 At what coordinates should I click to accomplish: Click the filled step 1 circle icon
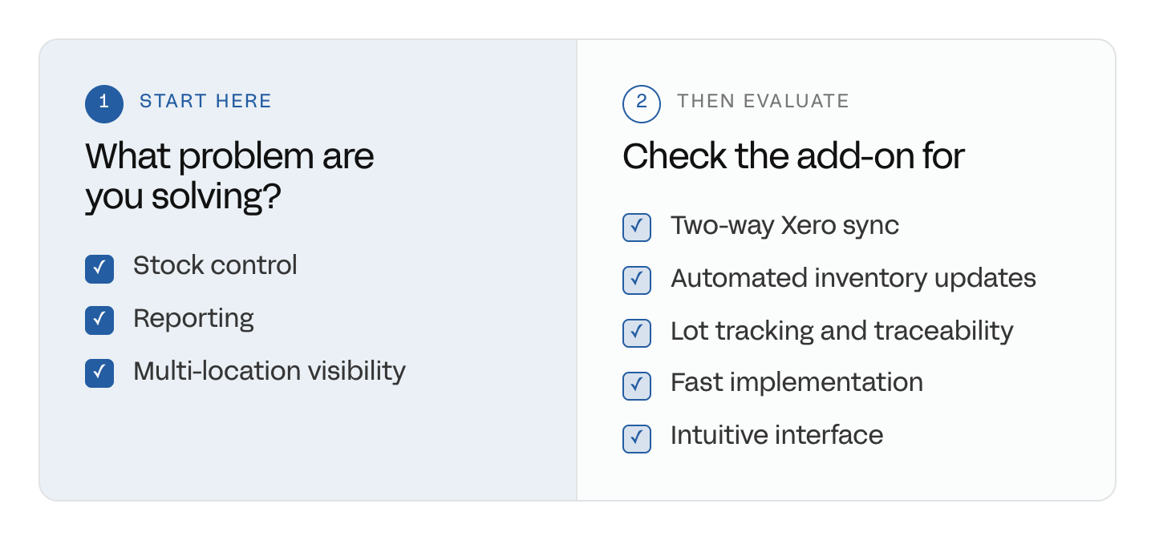(104, 104)
